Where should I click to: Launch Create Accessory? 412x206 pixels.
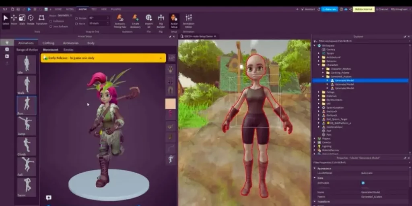[135, 22]
